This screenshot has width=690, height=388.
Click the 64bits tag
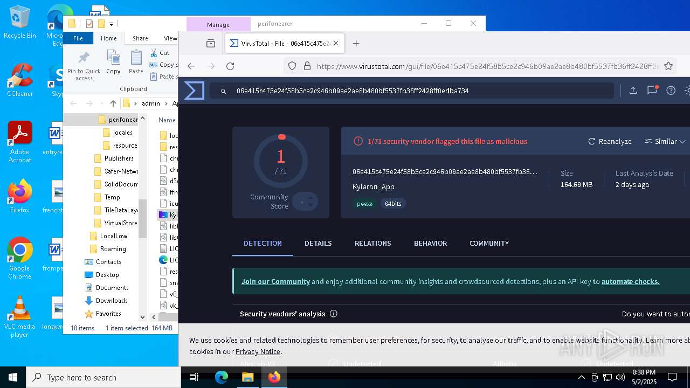[393, 204]
